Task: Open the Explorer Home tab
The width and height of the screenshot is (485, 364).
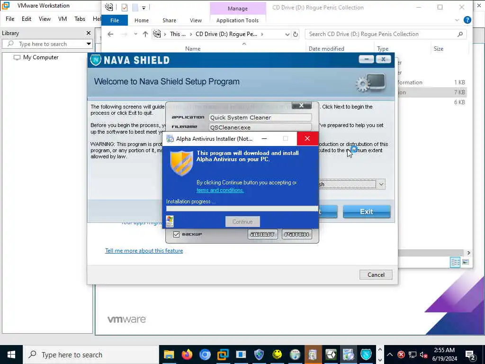Action: click(x=141, y=20)
